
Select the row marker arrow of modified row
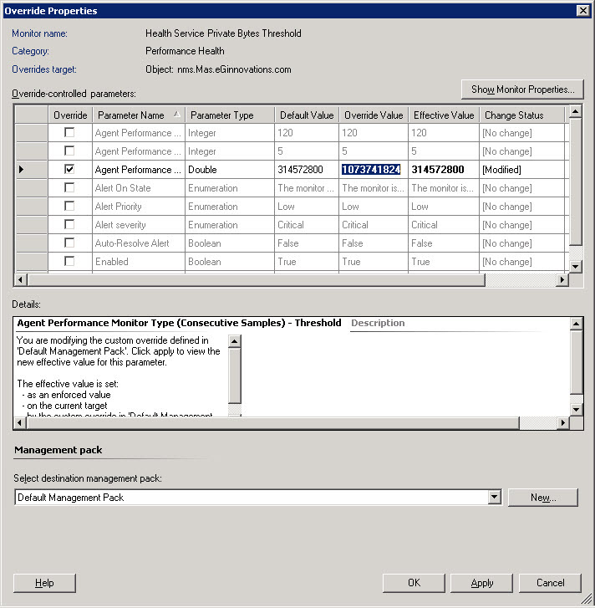click(x=21, y=170)
